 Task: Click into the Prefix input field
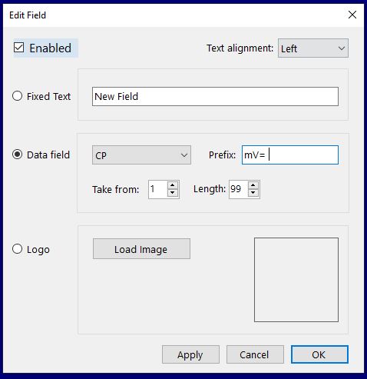point(290,155)
